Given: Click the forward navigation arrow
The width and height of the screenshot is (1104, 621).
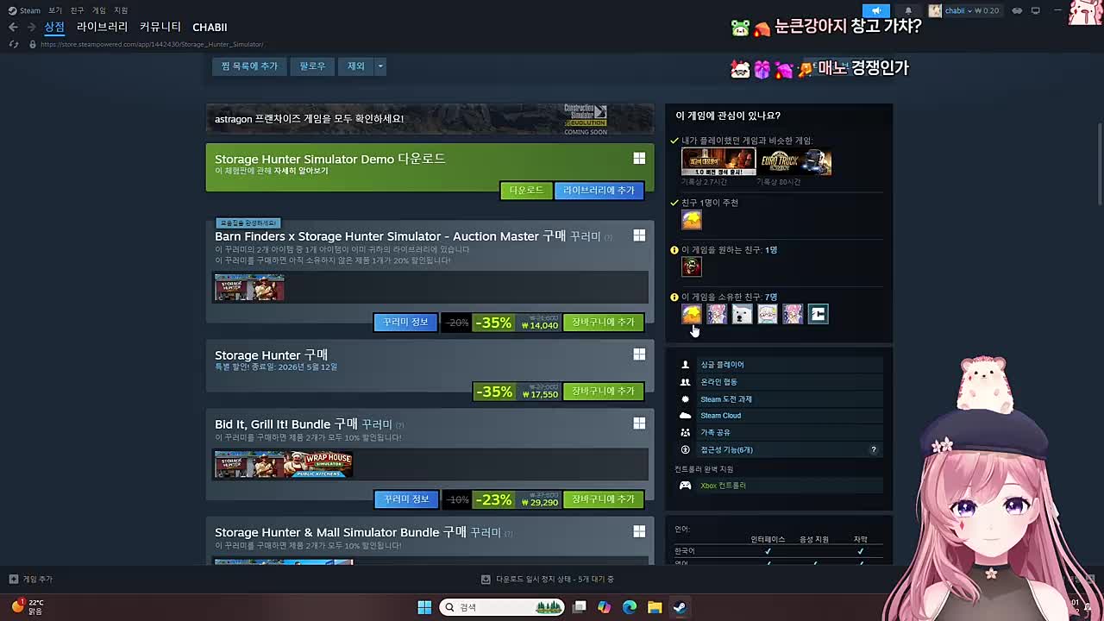Looking at the screenshot, I should pyautogui.click(x=31, y=28).
